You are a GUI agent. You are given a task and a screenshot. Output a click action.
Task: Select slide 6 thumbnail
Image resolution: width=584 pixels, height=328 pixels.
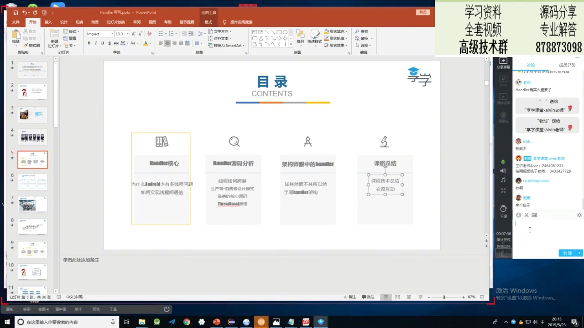click(32, 182)
